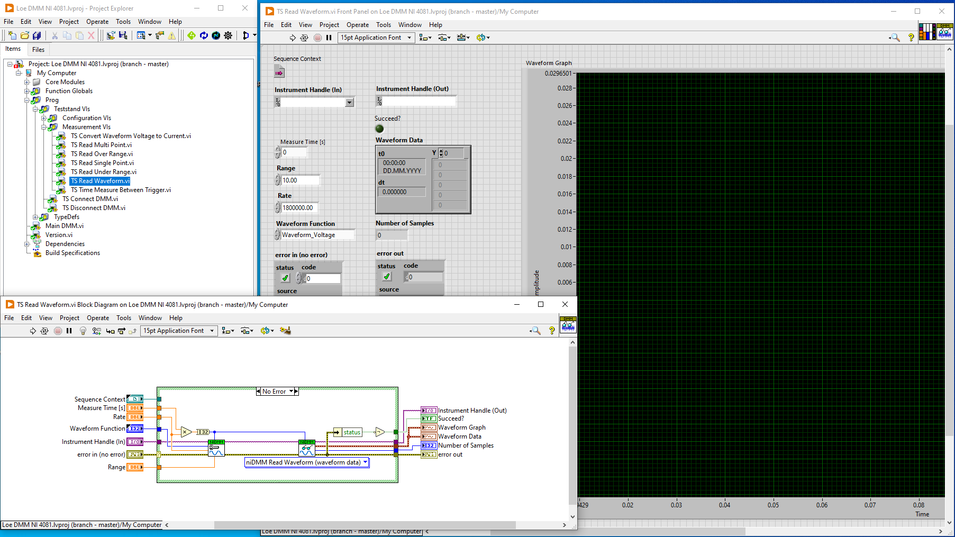Click the Step Into icon in block diagram

pos(110,331)
